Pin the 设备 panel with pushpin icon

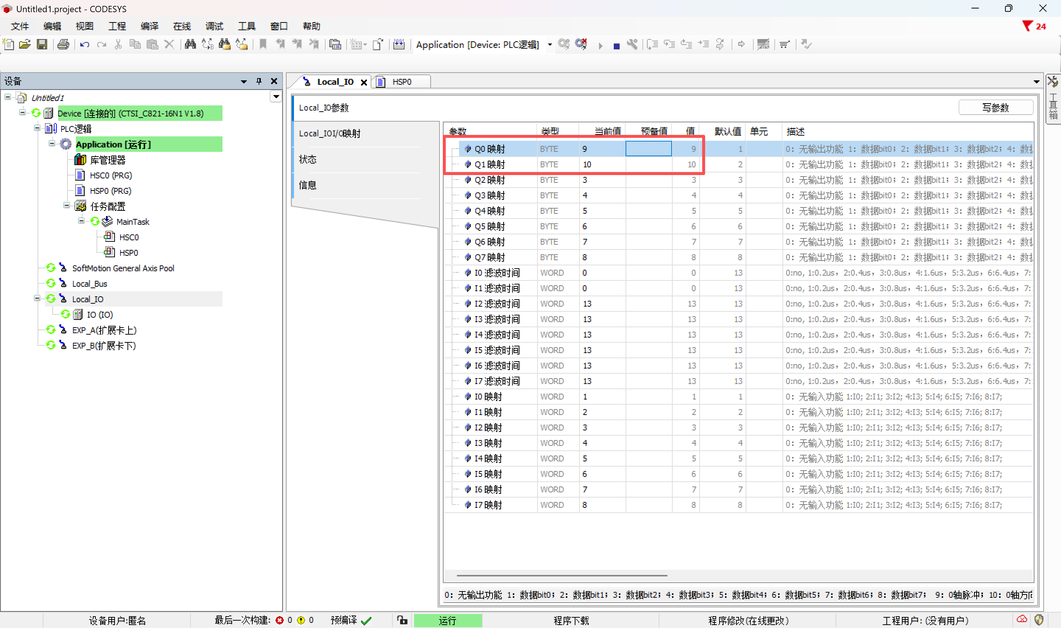point(259,81)
